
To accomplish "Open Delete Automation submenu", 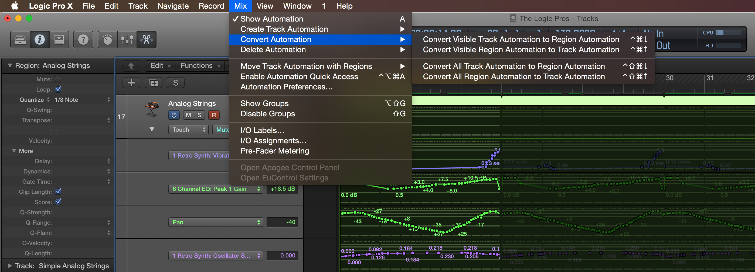I will [320, 50].
